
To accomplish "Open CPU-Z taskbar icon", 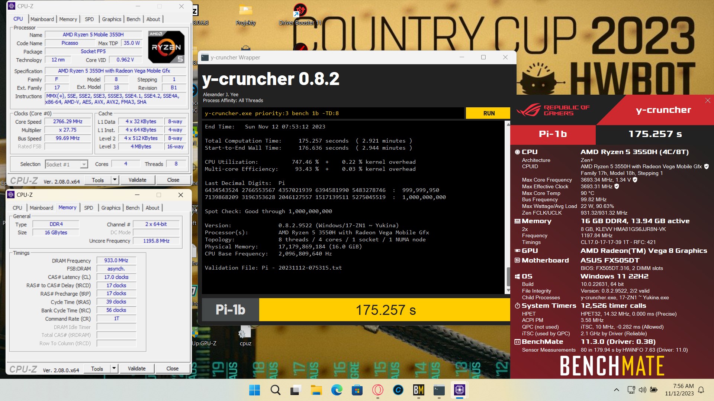I will point(460,390).
